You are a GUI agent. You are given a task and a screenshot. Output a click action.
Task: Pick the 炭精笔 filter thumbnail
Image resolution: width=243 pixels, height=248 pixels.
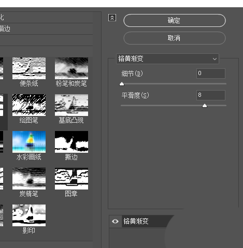(x=29, y=179)
